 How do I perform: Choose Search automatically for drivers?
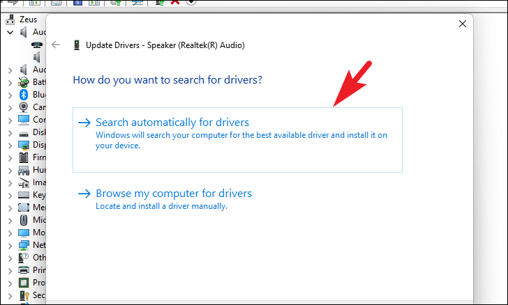[x=172, y=123]
